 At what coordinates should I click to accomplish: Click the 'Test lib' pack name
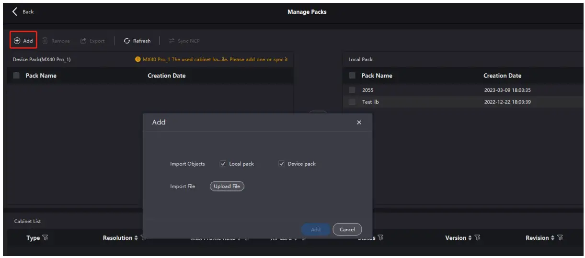pyautogui.click(x=370, y=102)
